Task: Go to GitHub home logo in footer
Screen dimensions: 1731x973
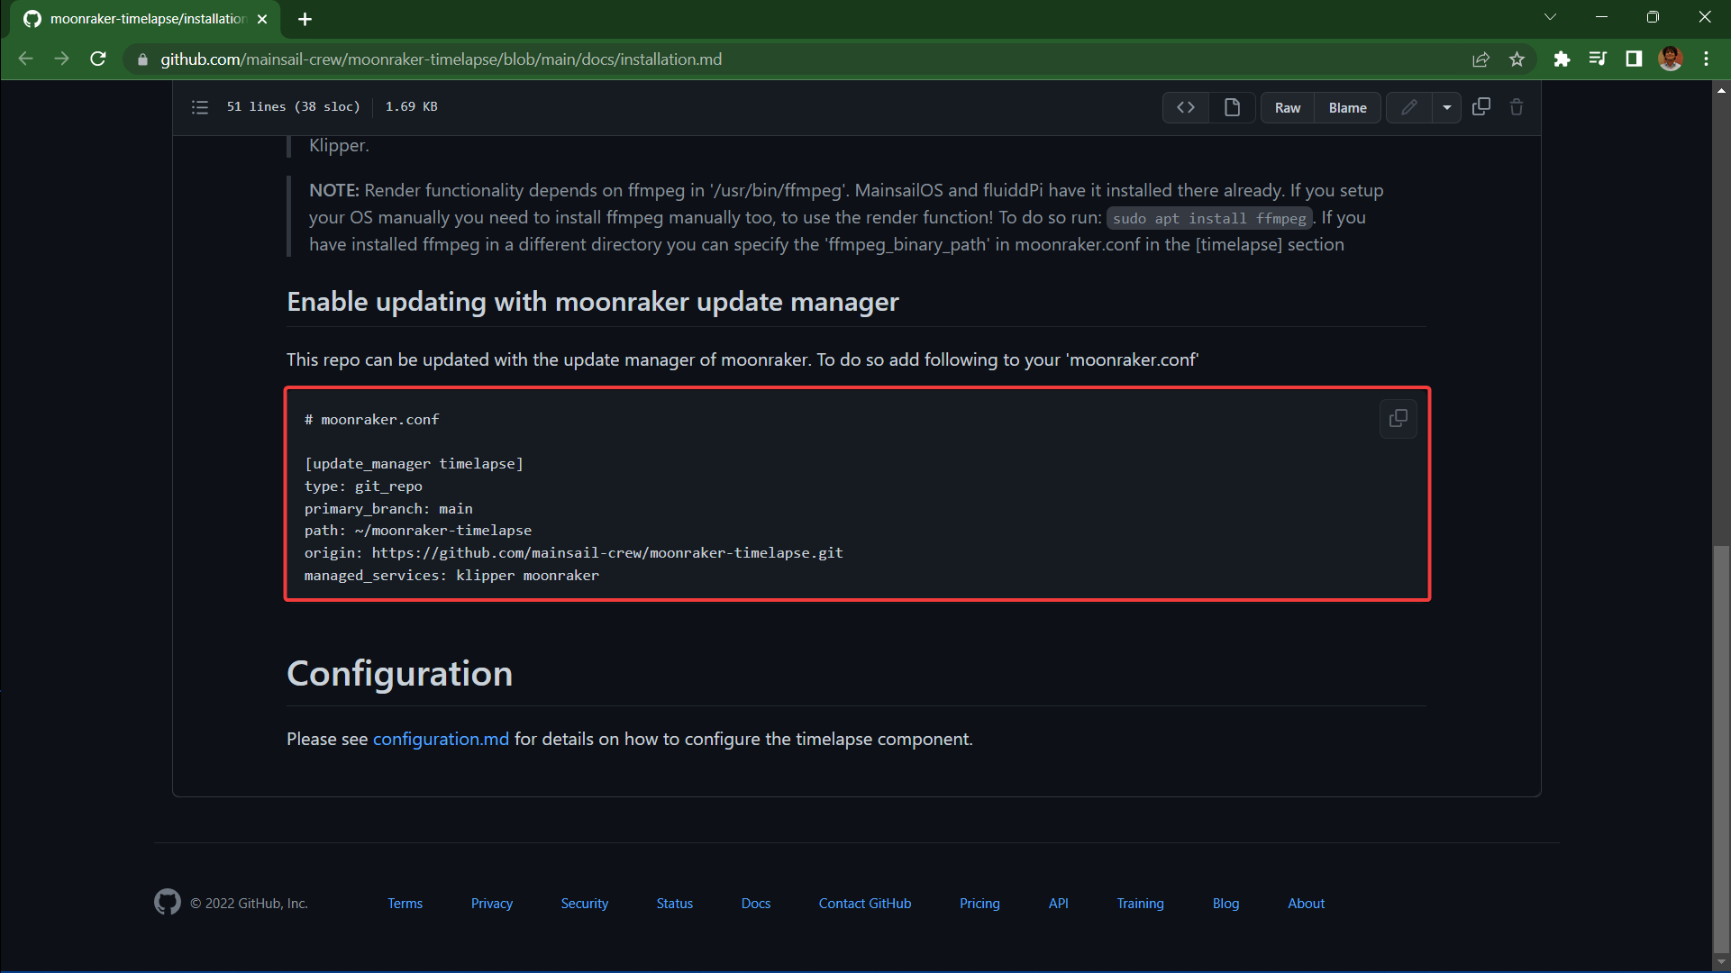Action: (168, 902)
